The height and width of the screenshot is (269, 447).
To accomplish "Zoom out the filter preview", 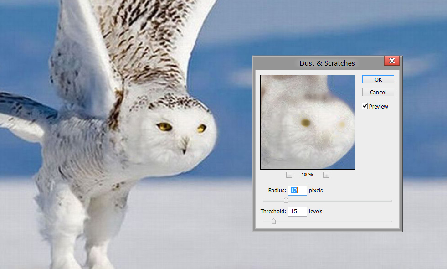I will pyautogui.click(x=289, y=175).
